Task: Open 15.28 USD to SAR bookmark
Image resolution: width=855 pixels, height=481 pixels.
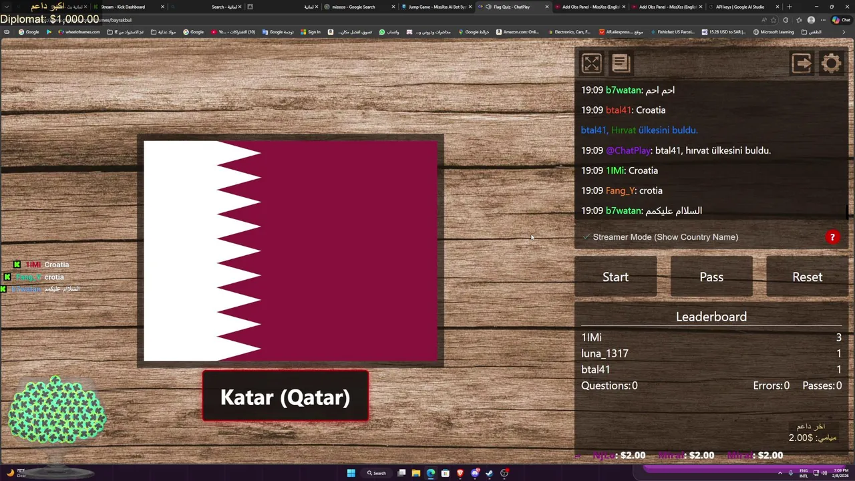Action: tap(724, 31)
